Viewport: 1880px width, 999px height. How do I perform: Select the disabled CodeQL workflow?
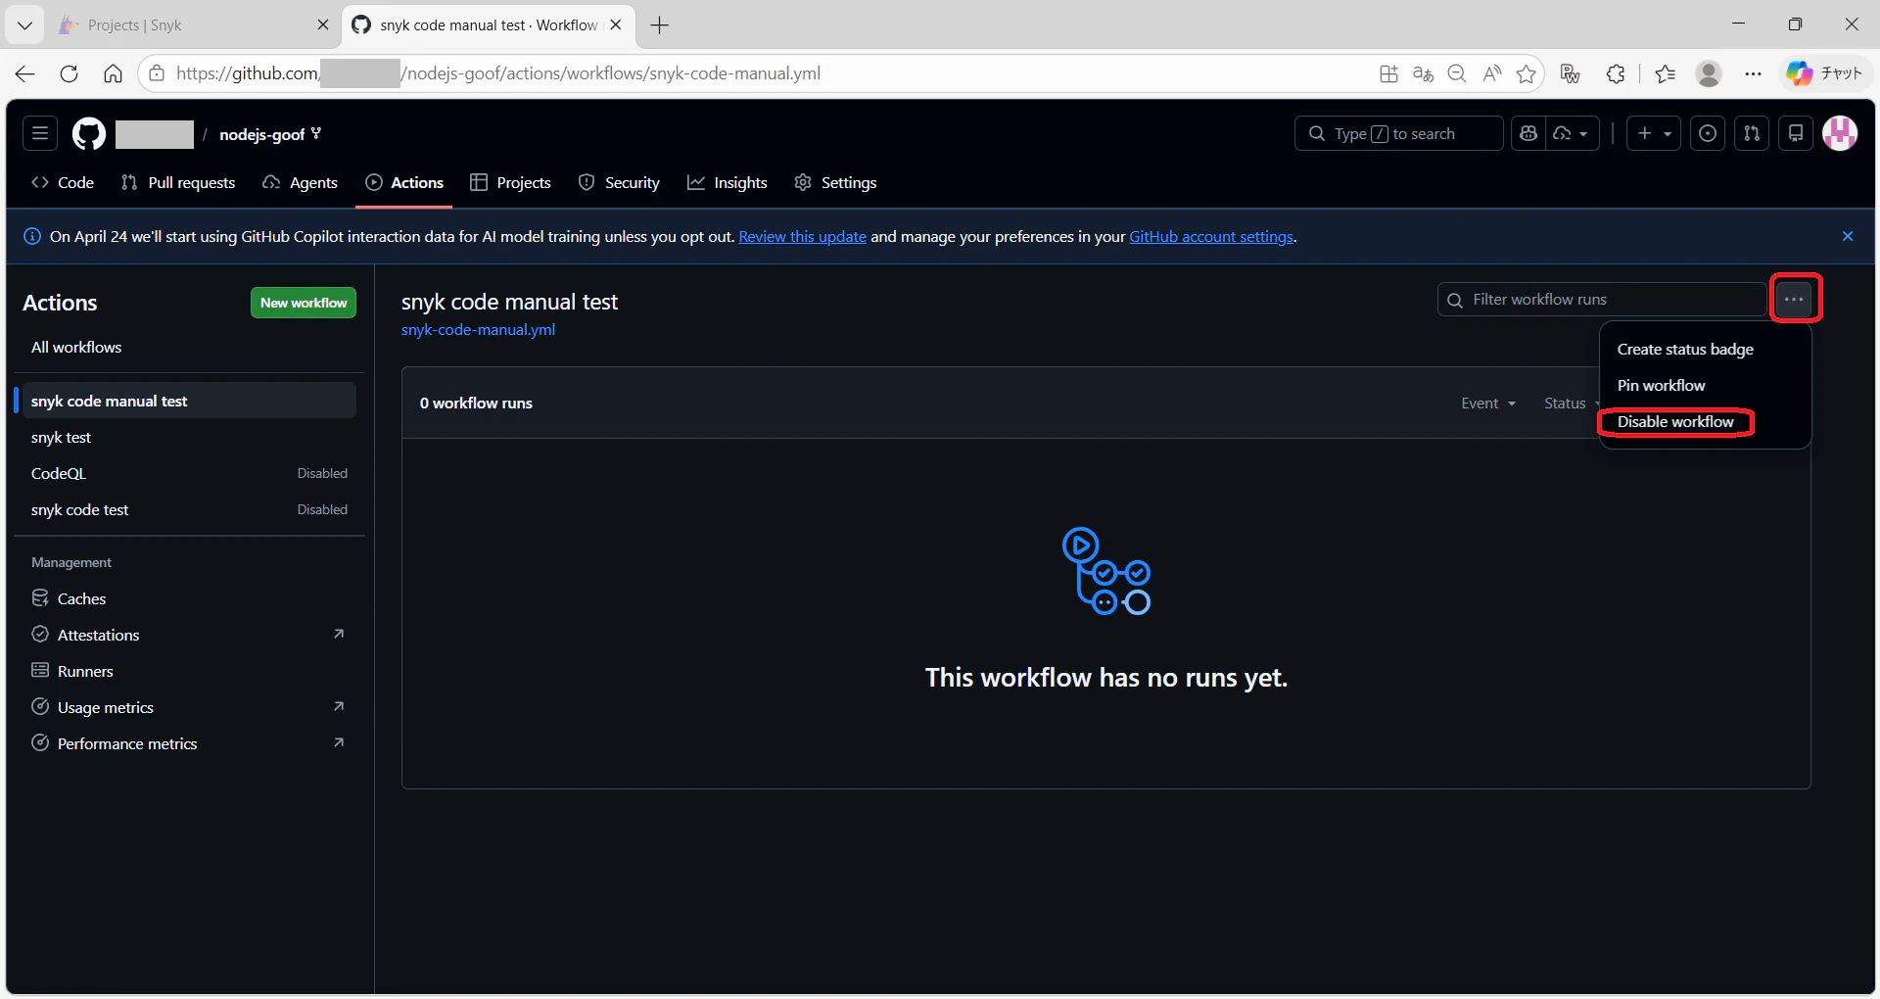[x=189, y=473]
